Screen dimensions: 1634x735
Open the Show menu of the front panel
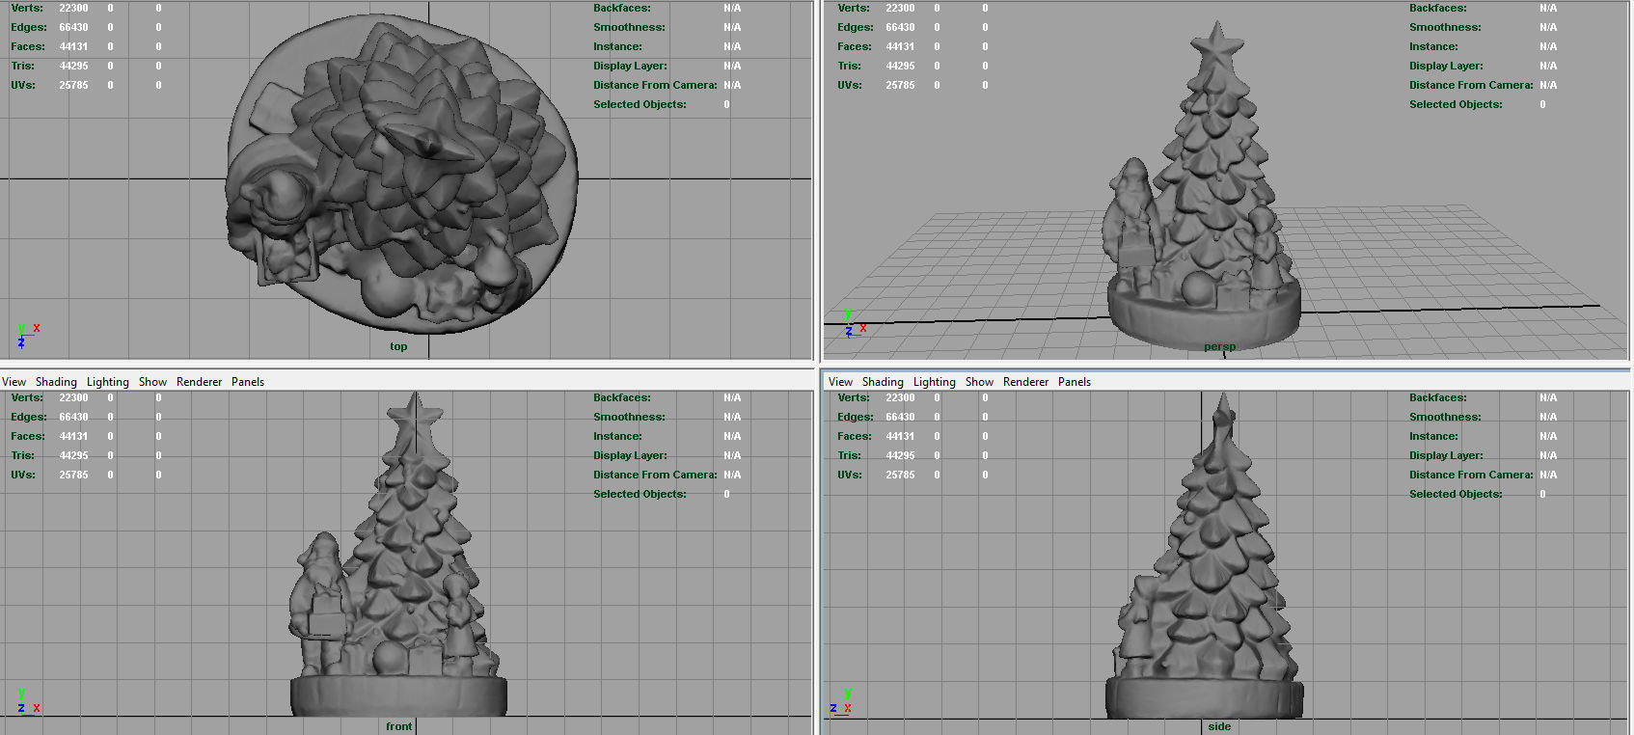point(152,382)
